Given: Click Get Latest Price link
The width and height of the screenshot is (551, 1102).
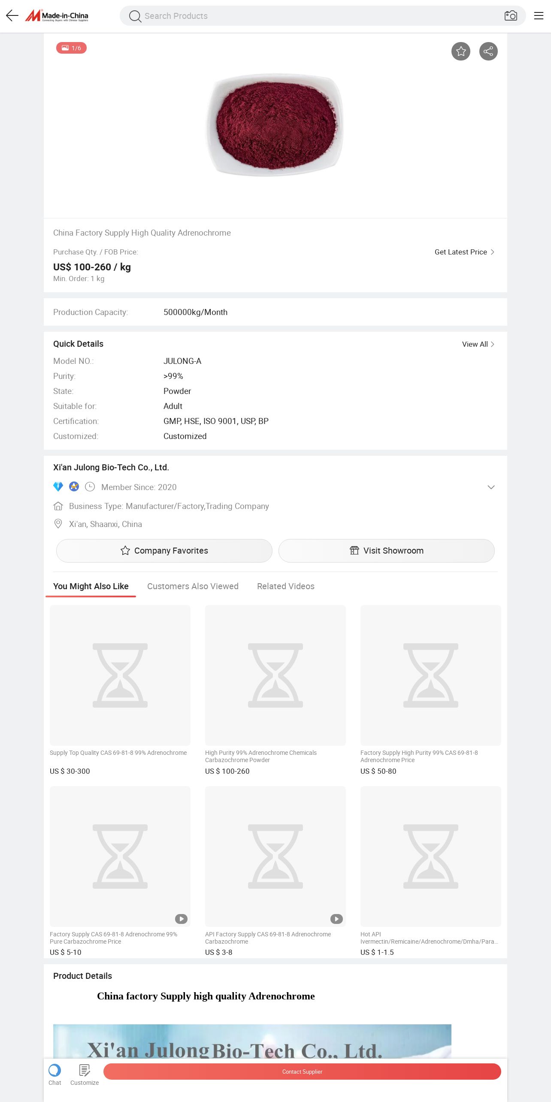Looking at the screenshot, I should click(464, 252).
